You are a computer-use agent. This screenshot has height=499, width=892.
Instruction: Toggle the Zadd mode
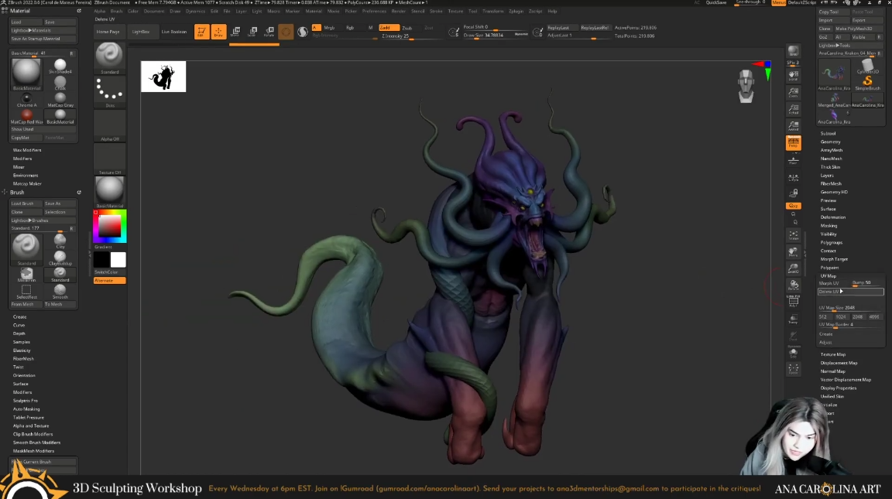[x=389, y=27]
